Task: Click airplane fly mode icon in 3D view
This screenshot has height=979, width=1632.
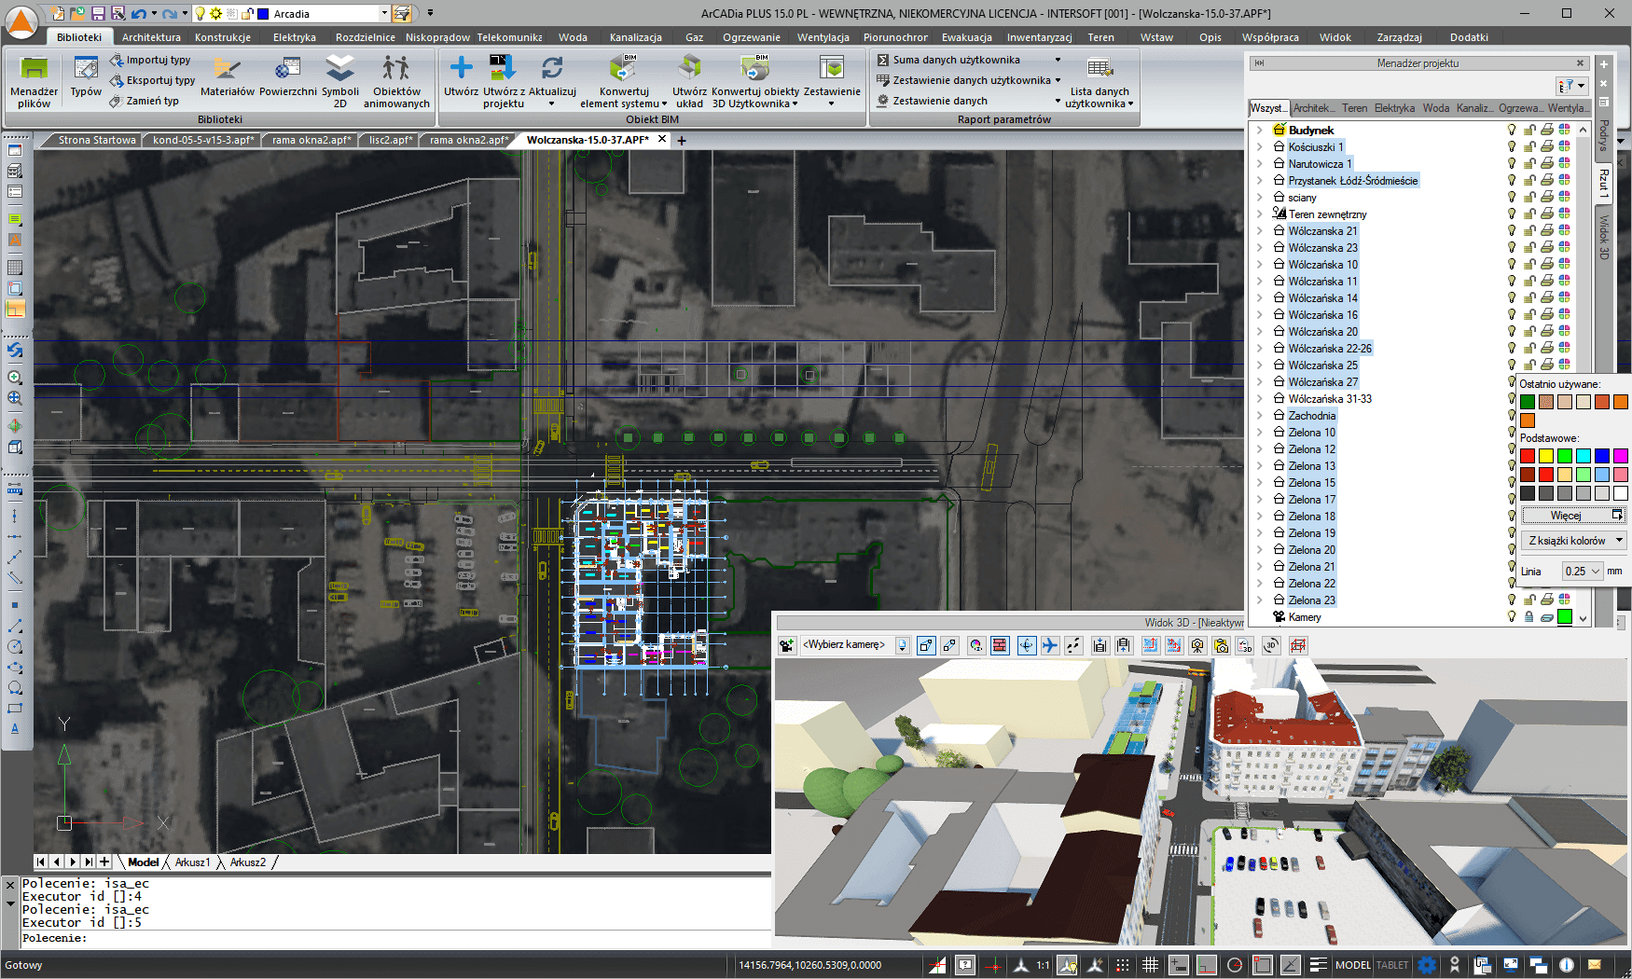Action: pos(1050,645)
